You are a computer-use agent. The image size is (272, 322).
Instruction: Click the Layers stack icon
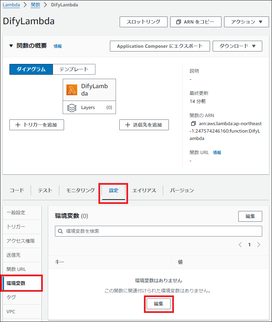[72, 108]
